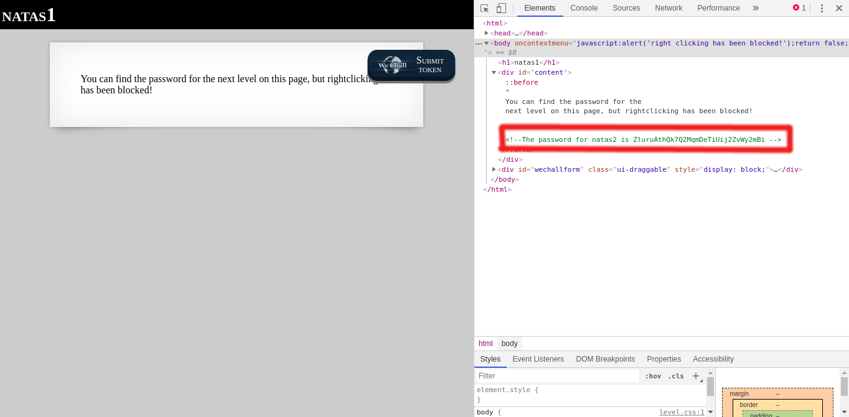Click the styles pane scrollbar down arrow

(710, 412)
